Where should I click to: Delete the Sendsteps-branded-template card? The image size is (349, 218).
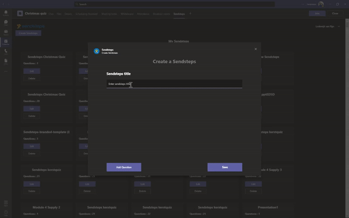[x=32, y=153]
